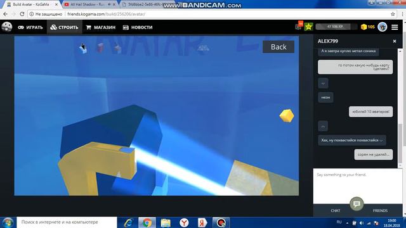Click the ALEX799 chat header name
This screenshot has height=228, width=406.
[328, 41]
